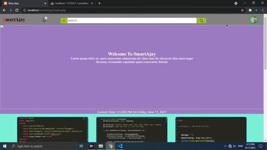The height and width of the screenshot is (150, 267).
Task: Click the address bar URL
Action: point(47,10)
